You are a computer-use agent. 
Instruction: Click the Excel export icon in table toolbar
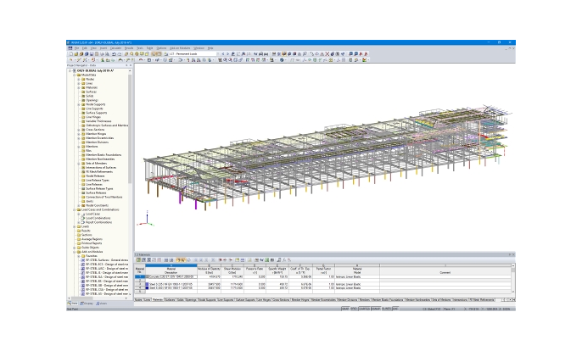pos(267,260)
